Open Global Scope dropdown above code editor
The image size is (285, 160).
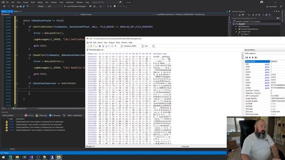pyautogui.click(x=116, y=14)
